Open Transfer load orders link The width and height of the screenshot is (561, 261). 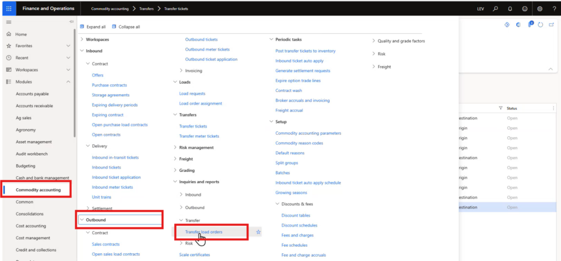coord(204,232)
